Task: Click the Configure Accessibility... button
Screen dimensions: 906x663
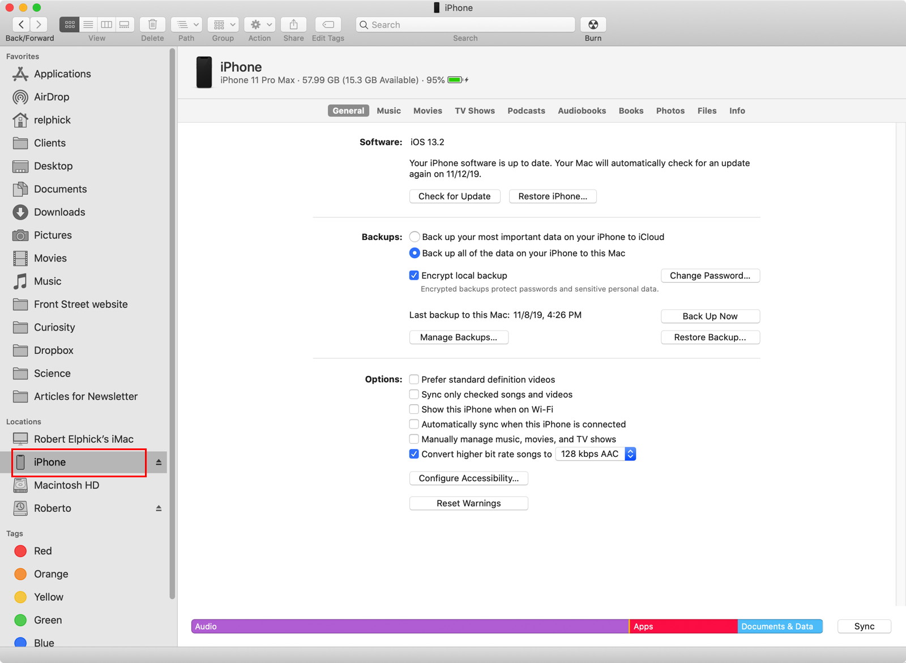Action: (x=469, y=478)
